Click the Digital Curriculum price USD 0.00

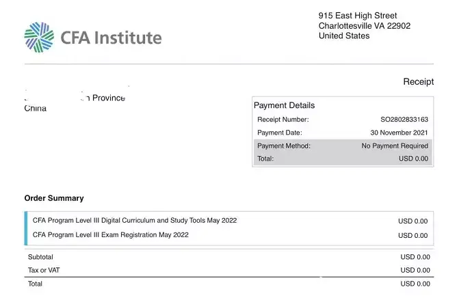(412, 221)
